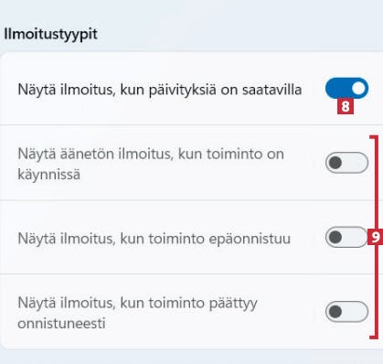383x364 pixels.
Task: Click the word 'käynnissä'
Action: pos(48,175)
